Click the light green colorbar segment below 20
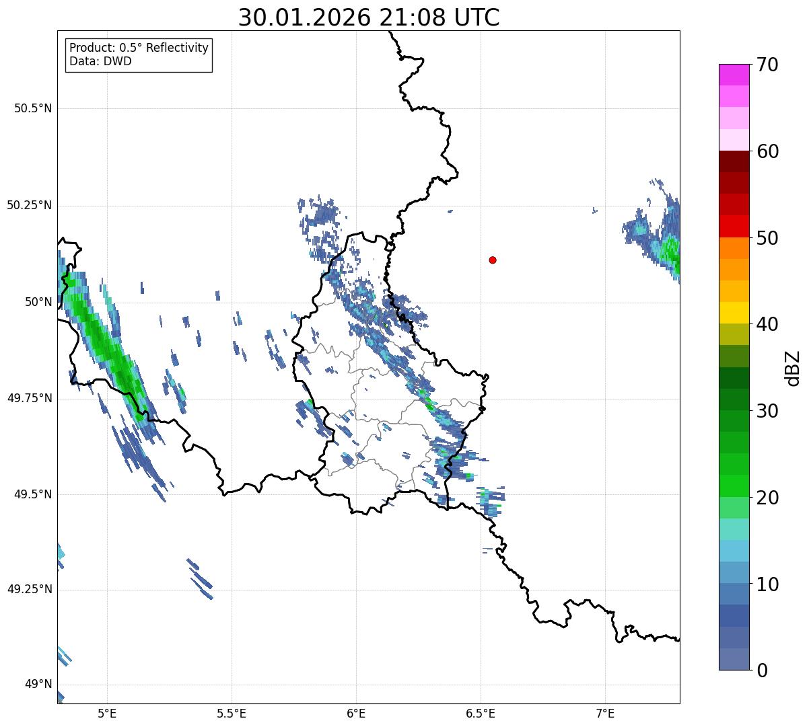Viewport: 809px width, 727px height. (x=734, y=507)
